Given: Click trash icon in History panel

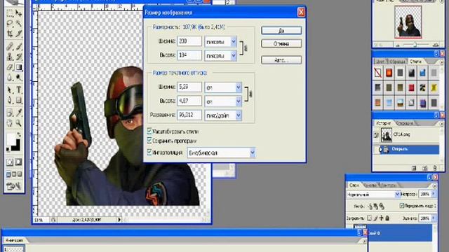Looking at the screenshot, I should point(435,168).
